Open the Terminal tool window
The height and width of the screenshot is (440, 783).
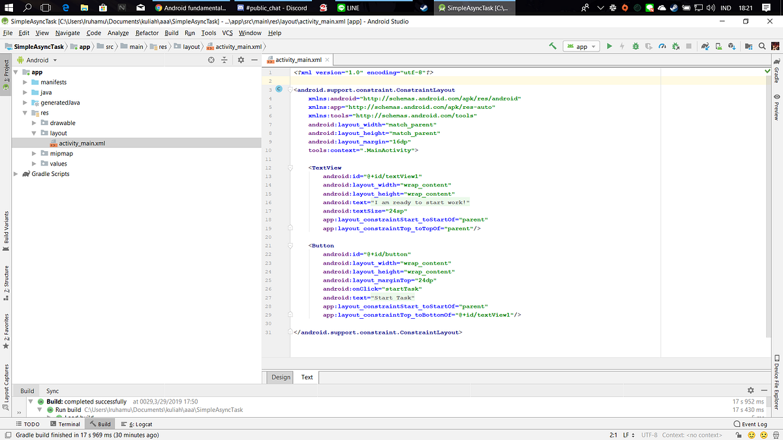point(66,424)
